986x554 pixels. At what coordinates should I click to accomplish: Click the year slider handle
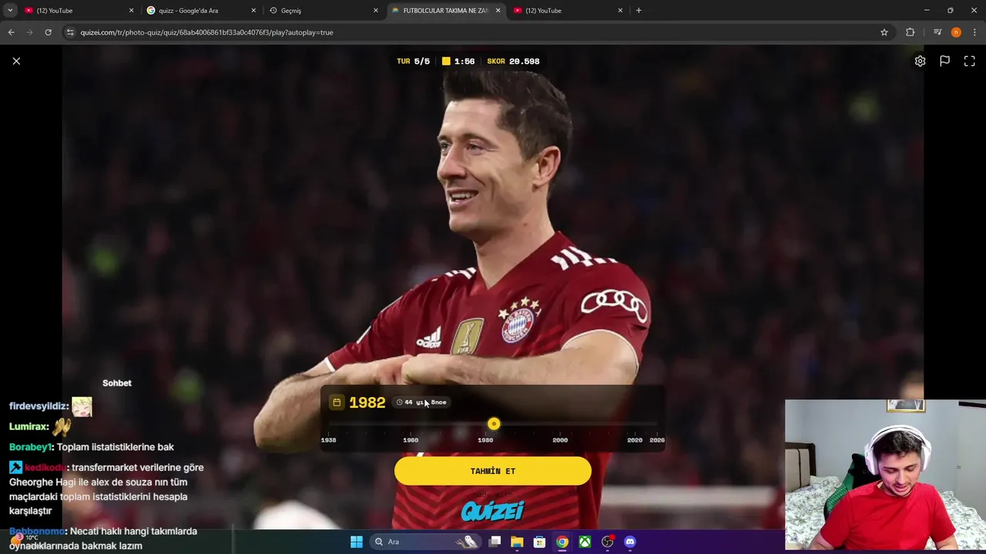pyautogui.click(x=494, y=424)
